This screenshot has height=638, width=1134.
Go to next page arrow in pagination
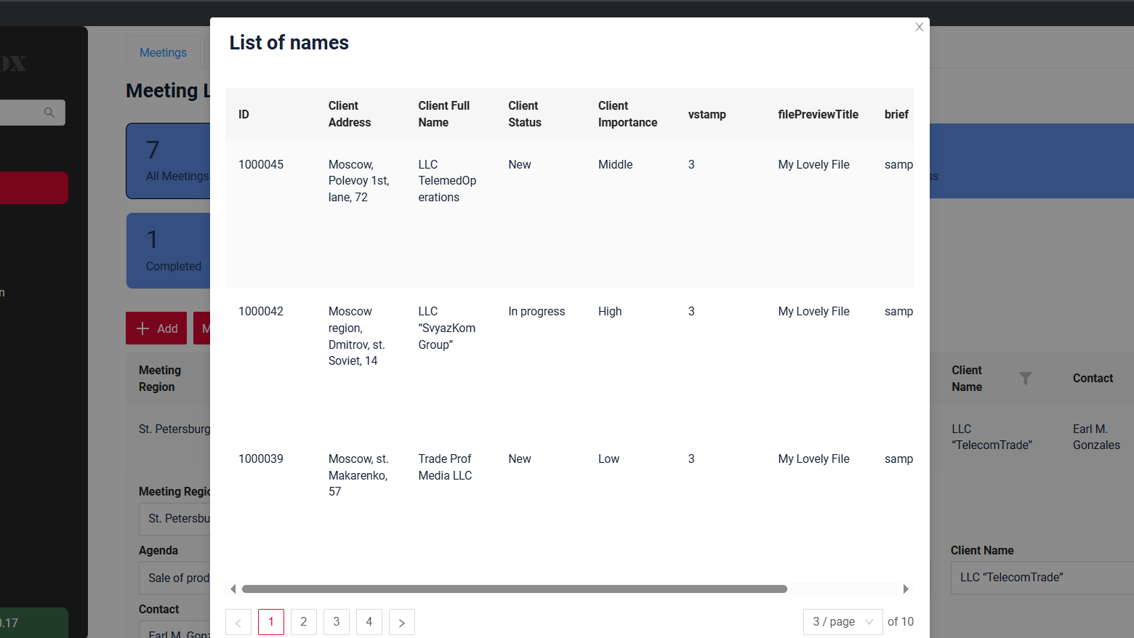pos(401,622)
